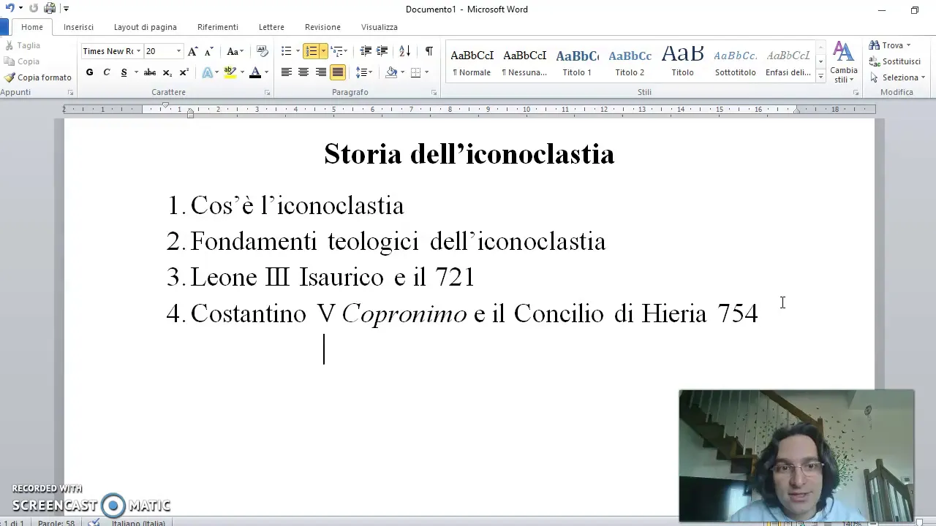Image resolution: width=936 pixels, height=526 pixels.
Task: Click the Trova button
Action: click(890, 45)
